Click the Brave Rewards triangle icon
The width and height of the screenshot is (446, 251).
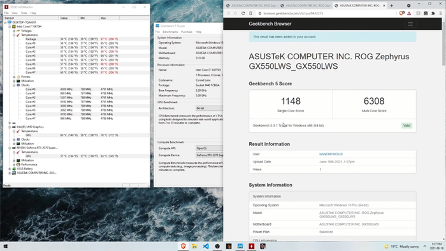point(409,13)
